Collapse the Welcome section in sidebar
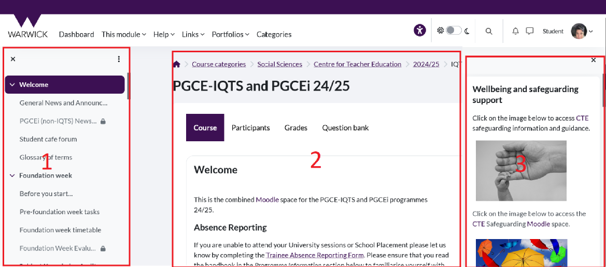 (x=12, y=85)
